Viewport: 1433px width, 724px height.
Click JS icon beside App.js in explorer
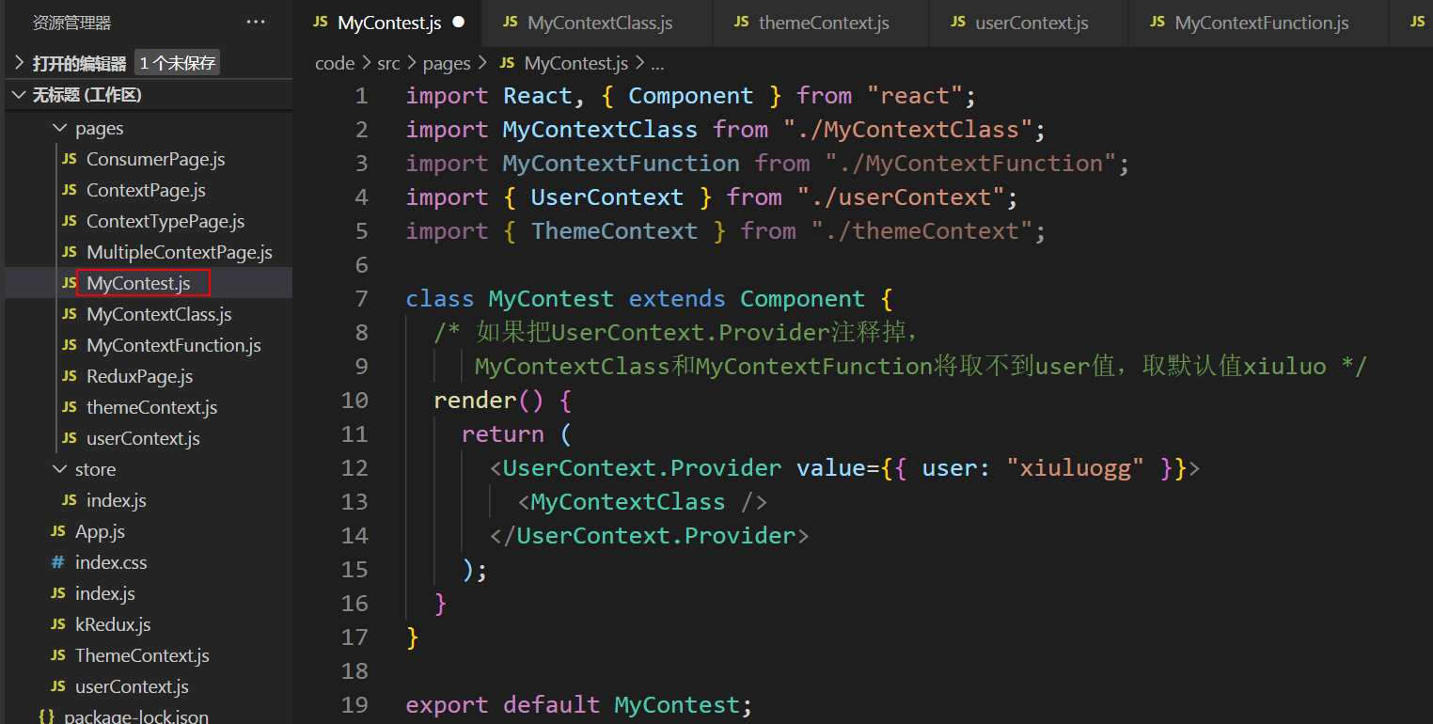coord(58,531)
